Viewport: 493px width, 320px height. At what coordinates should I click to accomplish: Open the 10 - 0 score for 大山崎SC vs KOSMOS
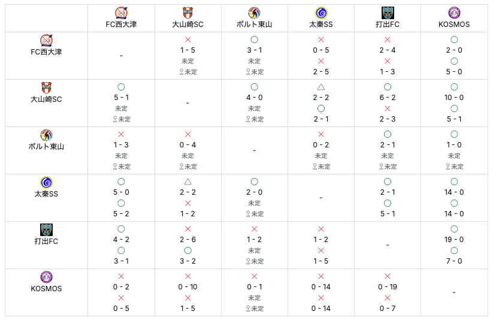pyautogui.click(x=454, y=98)
